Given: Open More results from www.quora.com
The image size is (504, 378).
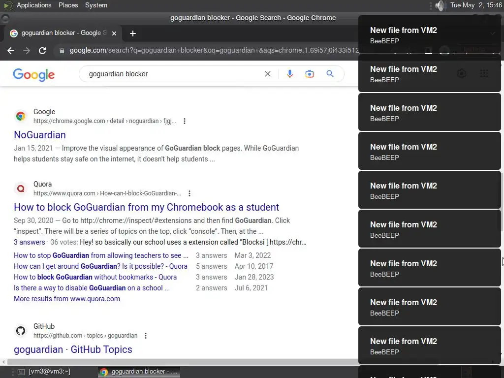Looking at the screenshot, I should pyautogui.click(x=67, y=299).
